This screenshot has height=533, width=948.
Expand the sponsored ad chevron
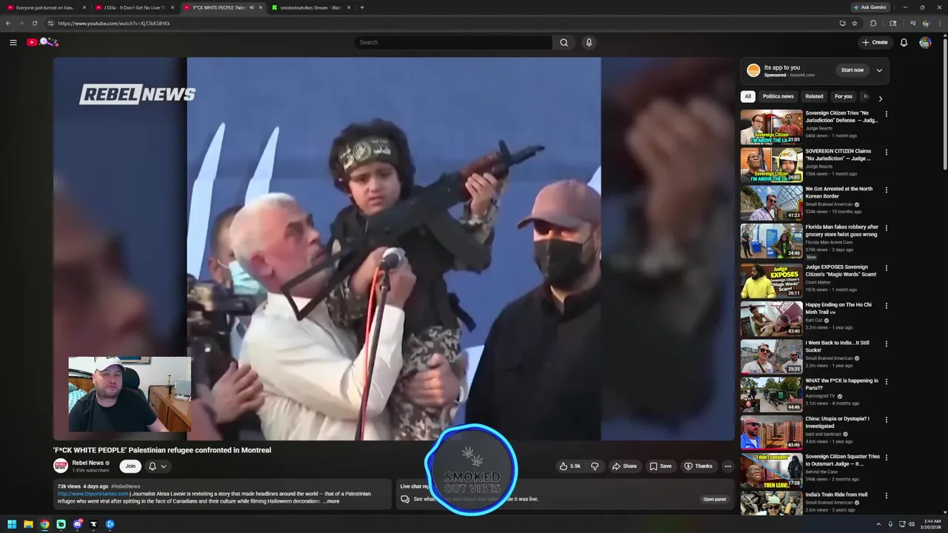coord(879,70)
